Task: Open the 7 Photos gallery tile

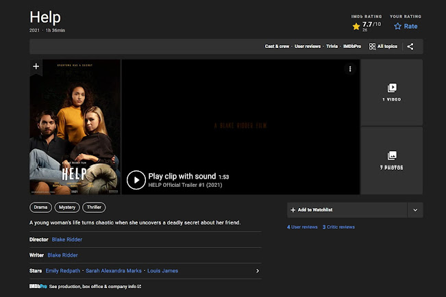Action: [392, 161]
